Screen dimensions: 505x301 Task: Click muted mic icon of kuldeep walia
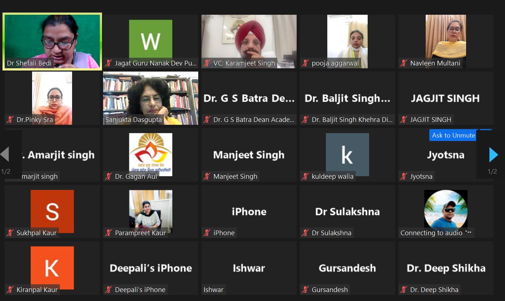305,176
